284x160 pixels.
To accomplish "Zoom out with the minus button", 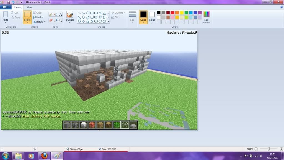I will click(256, 149).
